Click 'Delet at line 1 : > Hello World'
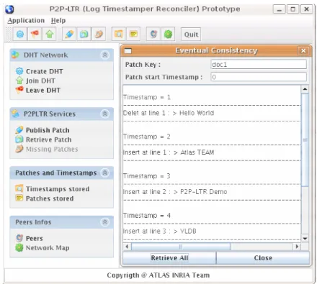Viewport: 317px width, 284px height. (169, 113)
